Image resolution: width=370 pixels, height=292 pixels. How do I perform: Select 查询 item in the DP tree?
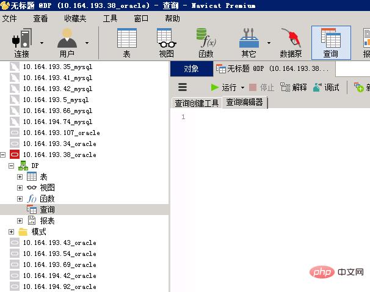[47, 210]
